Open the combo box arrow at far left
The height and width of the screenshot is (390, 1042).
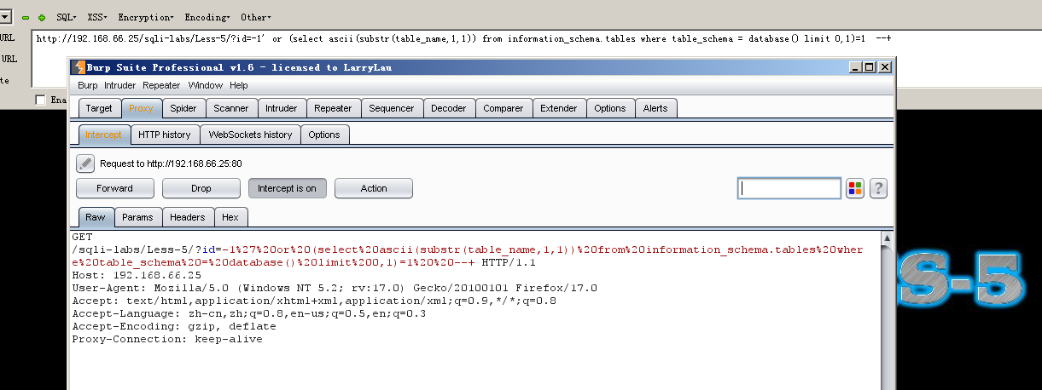[5, 16]
